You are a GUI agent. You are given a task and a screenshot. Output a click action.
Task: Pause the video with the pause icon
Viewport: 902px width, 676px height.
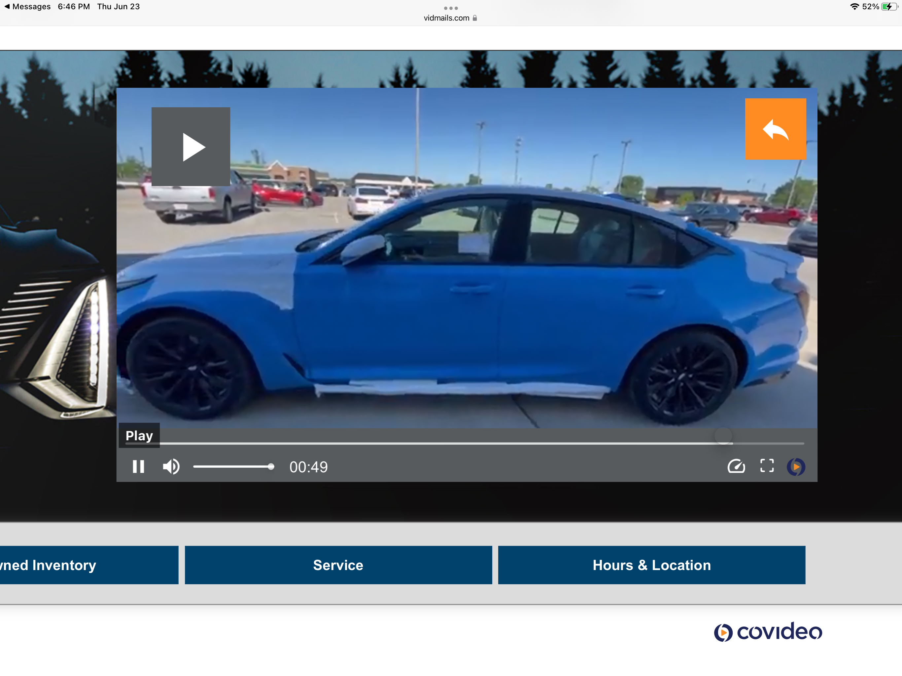[138, 466]
